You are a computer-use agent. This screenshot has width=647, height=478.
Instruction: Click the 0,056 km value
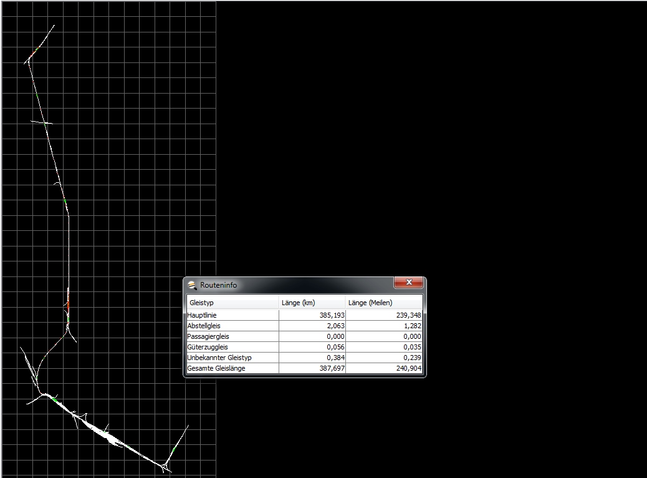pos(335,347)
